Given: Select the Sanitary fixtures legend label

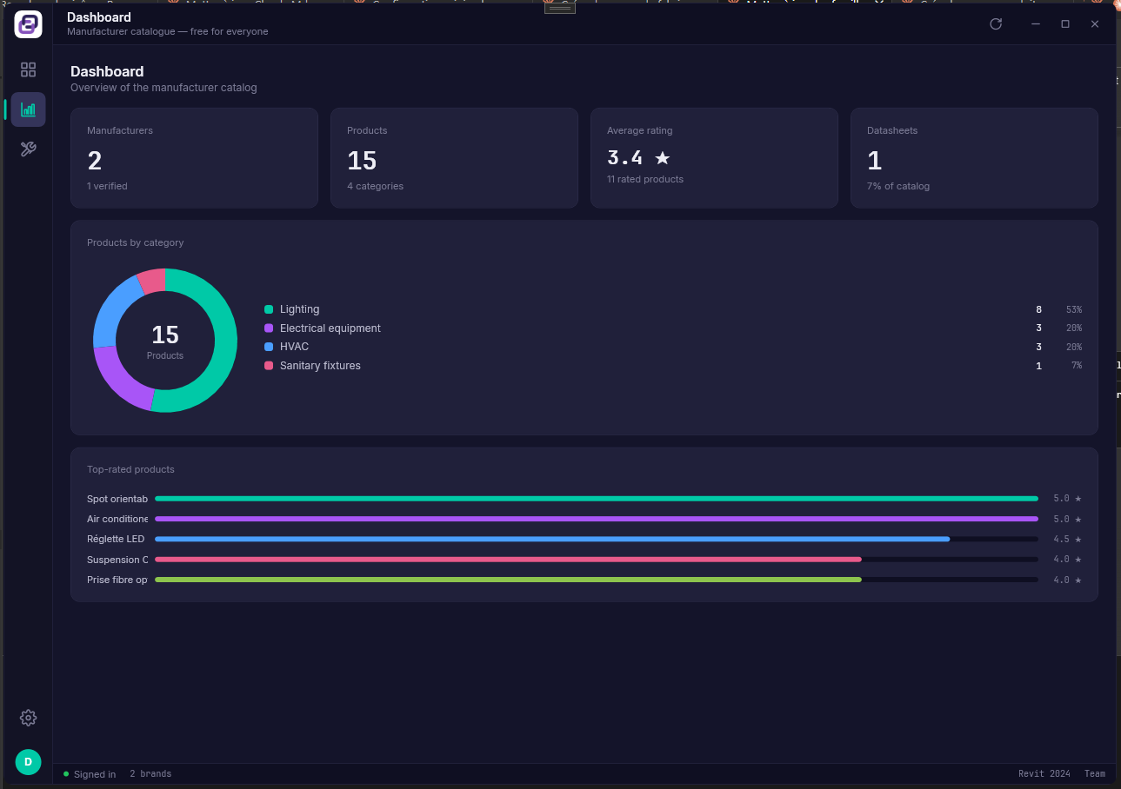Looking at the screenshot, I should (320, 366).
